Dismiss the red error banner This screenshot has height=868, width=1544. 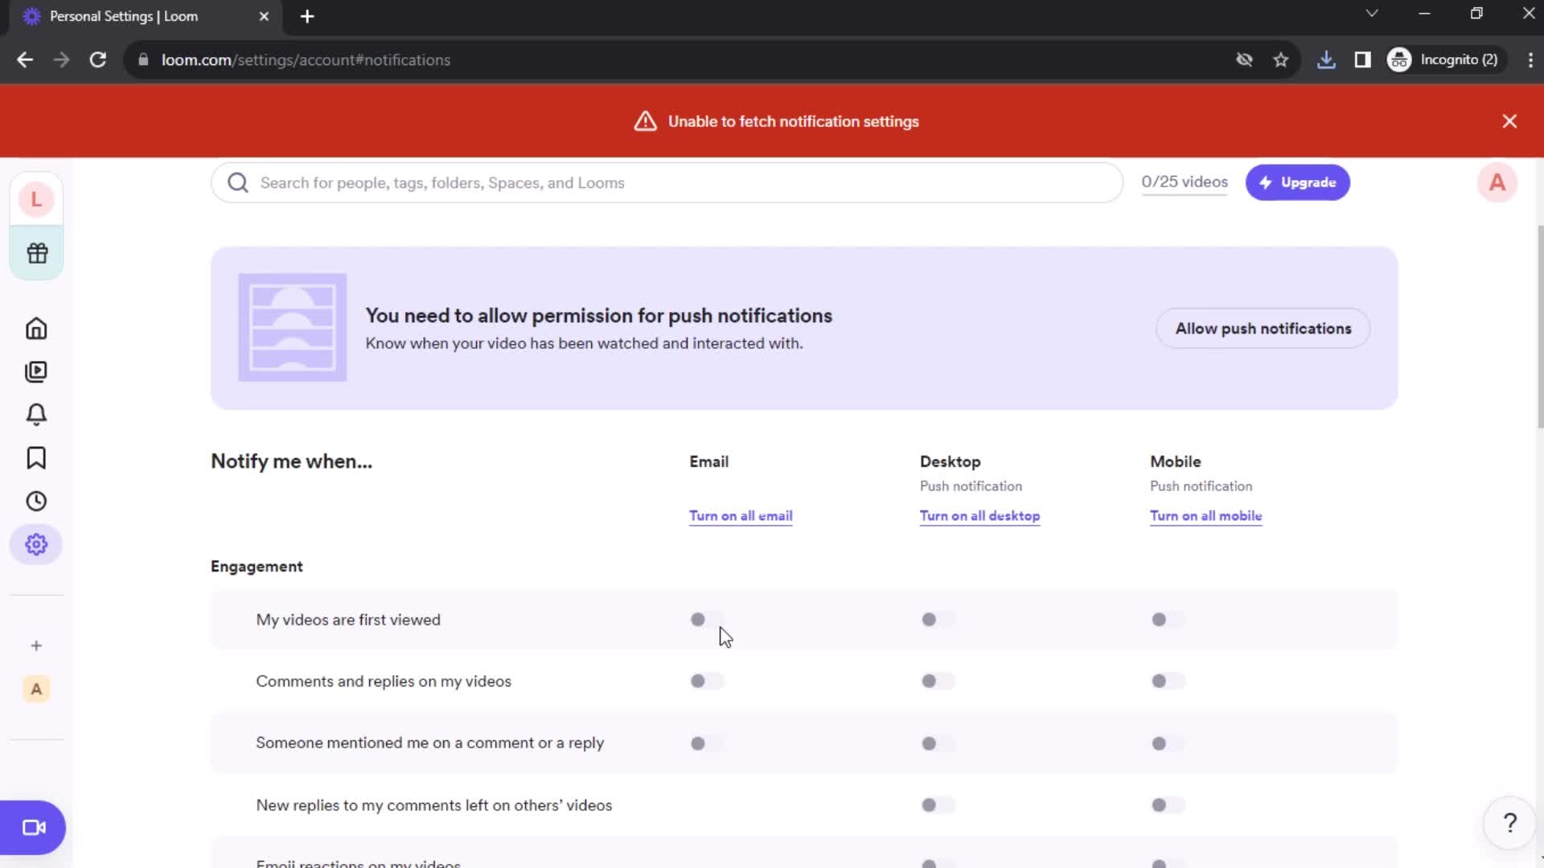pyautogui.click(x=1509, y=121)
